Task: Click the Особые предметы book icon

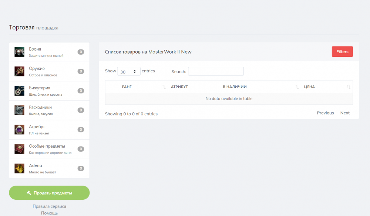Action: point(19,149)
